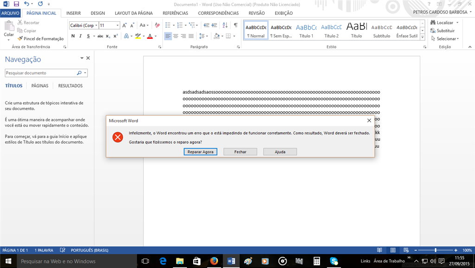This screenshot has height=268, width=475.
Task: Click the save floppy disk icon
Action: [x=16, y=4]
